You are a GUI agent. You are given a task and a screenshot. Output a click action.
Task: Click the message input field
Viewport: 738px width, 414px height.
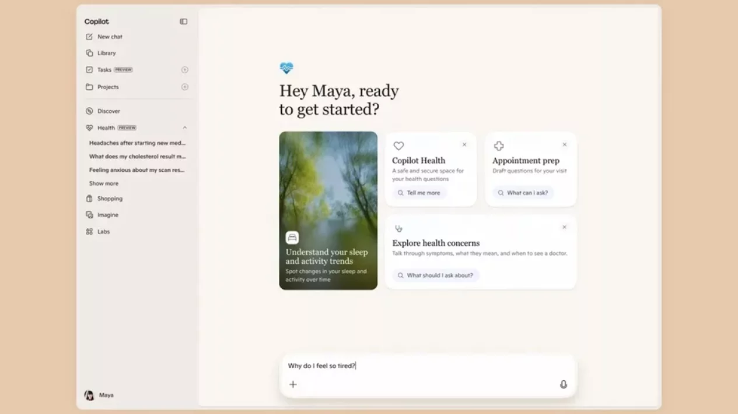pos(428,366)
